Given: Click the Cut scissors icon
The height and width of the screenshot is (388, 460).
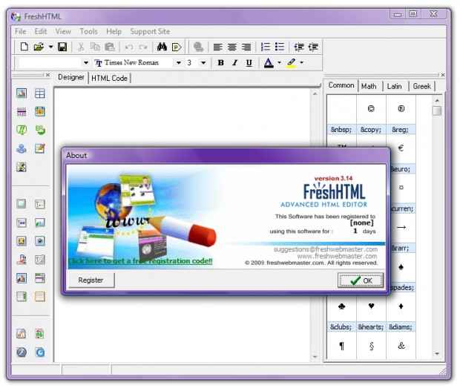Looking at the screenshot, I should click(x=81, y=47).
